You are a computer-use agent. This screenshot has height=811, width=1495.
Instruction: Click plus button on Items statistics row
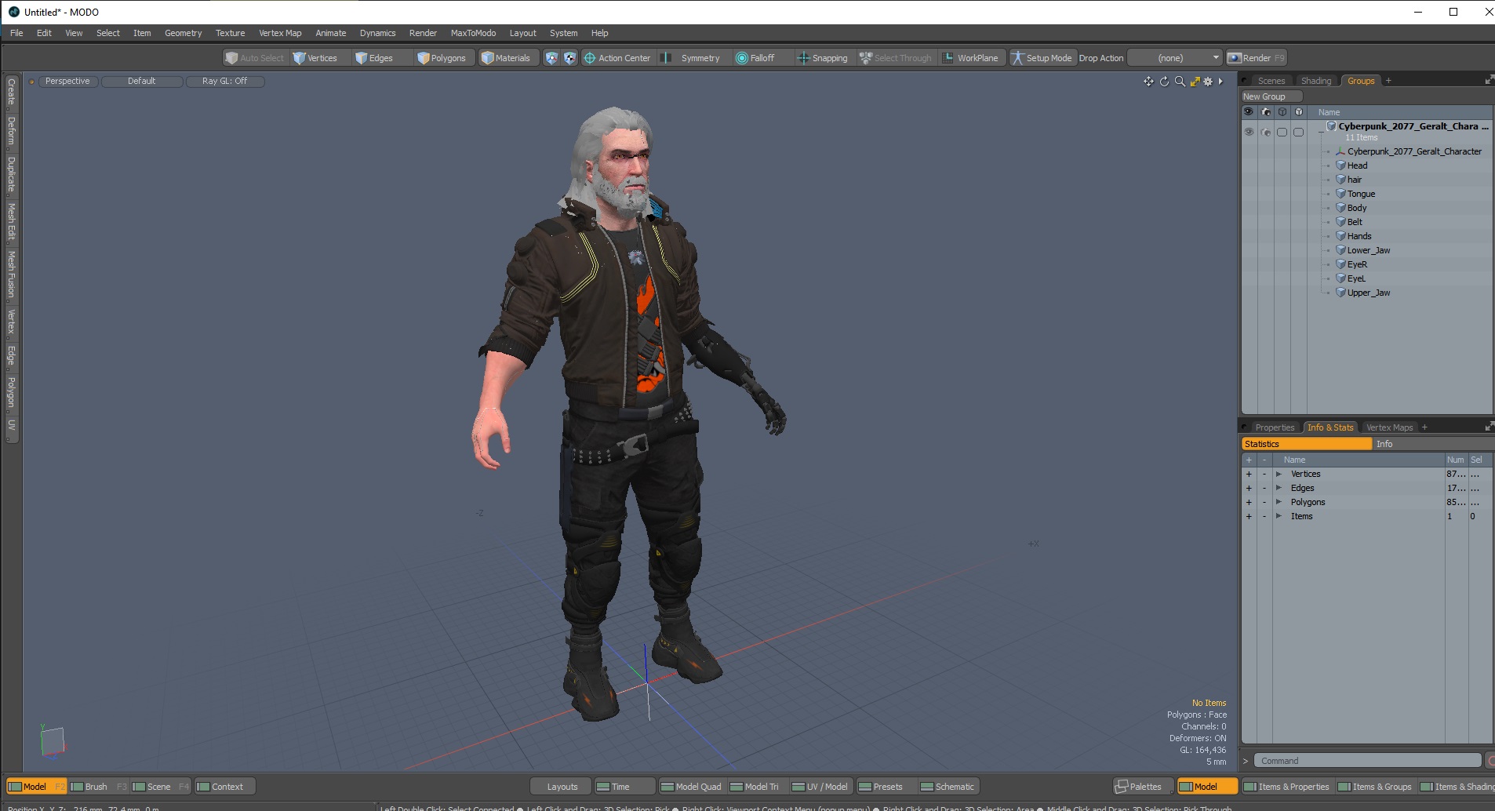pyautogui.click(x=1249, y=516)
